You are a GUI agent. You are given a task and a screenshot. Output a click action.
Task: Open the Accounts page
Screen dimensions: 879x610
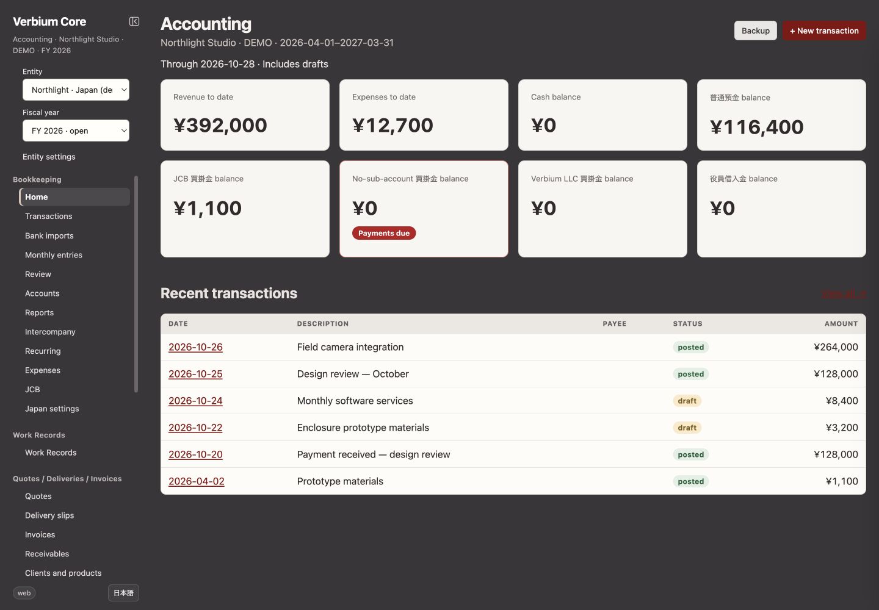[x=42, y=293]
